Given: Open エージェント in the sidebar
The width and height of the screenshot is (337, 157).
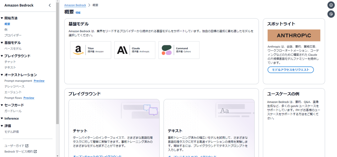Looking at the screenshot, I should [13, 92].
